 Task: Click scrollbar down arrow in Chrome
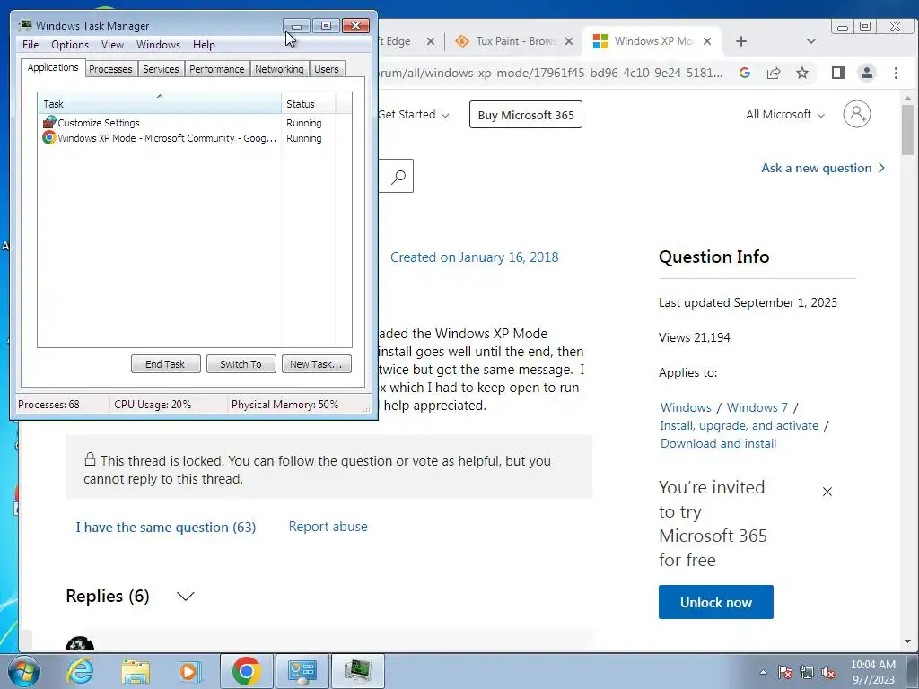point(908,641)
